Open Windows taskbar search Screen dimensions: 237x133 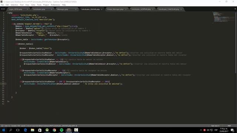pos(11,130)
